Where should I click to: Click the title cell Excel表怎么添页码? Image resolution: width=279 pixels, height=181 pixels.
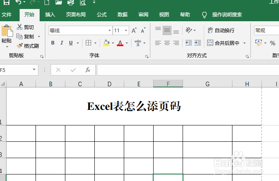pos(134,106)
